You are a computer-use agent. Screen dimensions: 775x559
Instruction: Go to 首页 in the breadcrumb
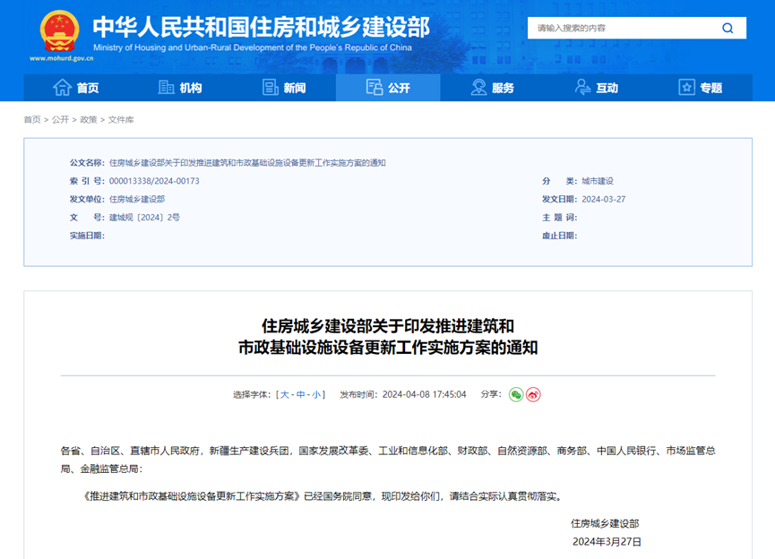click(32, 120)
